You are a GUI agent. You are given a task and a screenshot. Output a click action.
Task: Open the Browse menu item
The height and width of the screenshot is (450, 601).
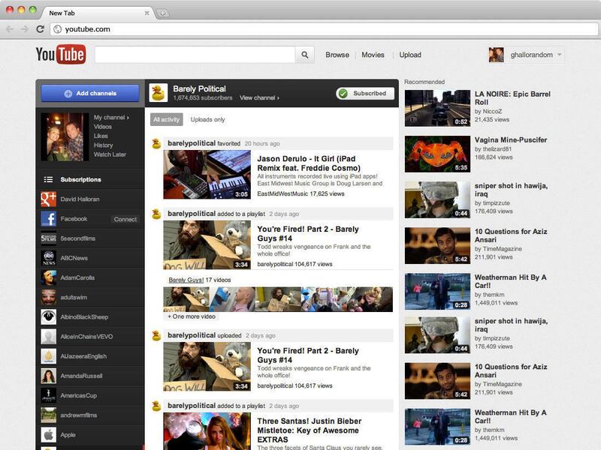337,55
